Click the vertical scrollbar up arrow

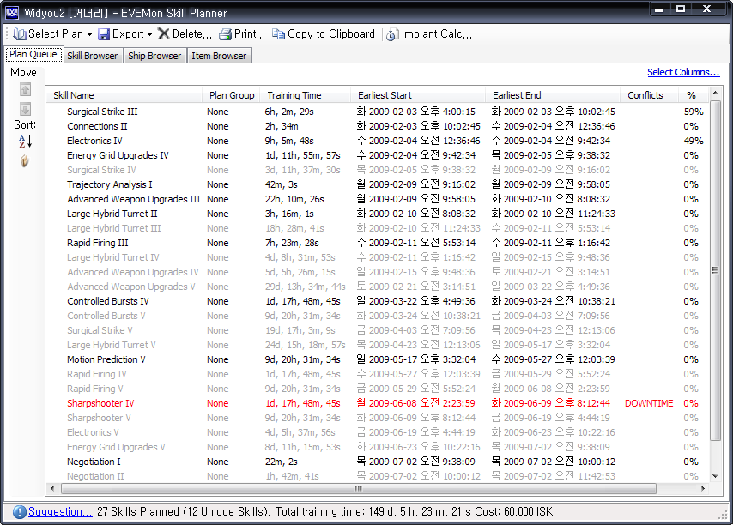(715, 93)
